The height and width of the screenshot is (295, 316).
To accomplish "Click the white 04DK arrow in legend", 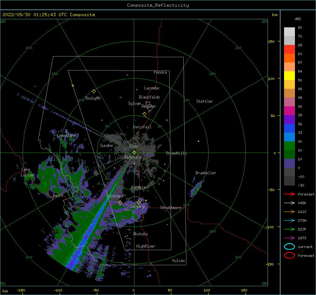I will coord(289,203).
